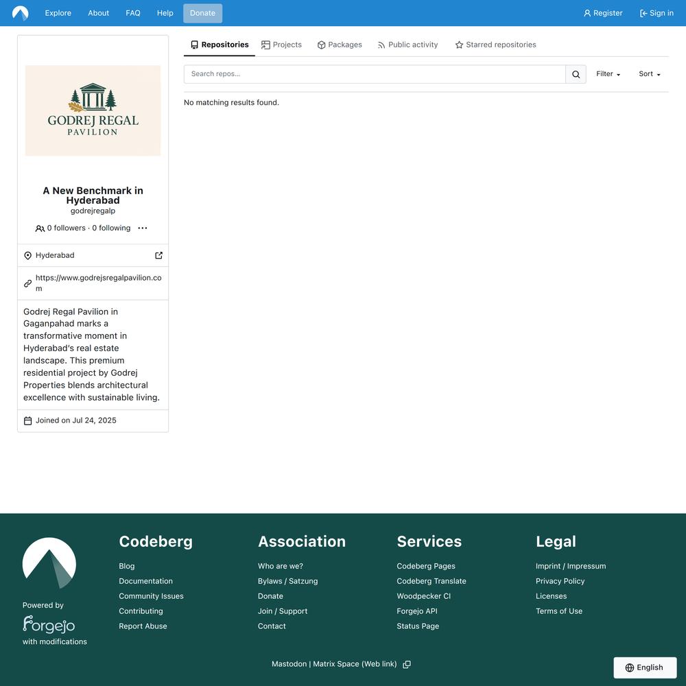
Task: Open the three-dots user actions menu
Action: (143, 228)
